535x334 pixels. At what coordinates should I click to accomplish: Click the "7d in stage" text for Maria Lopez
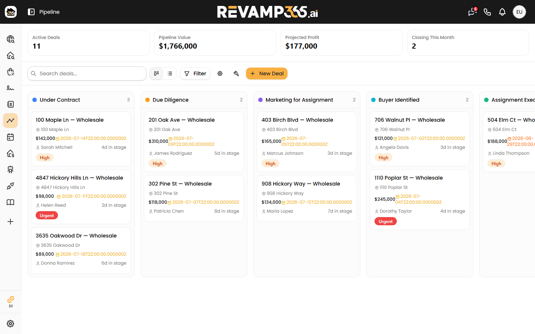pos(340,211)
